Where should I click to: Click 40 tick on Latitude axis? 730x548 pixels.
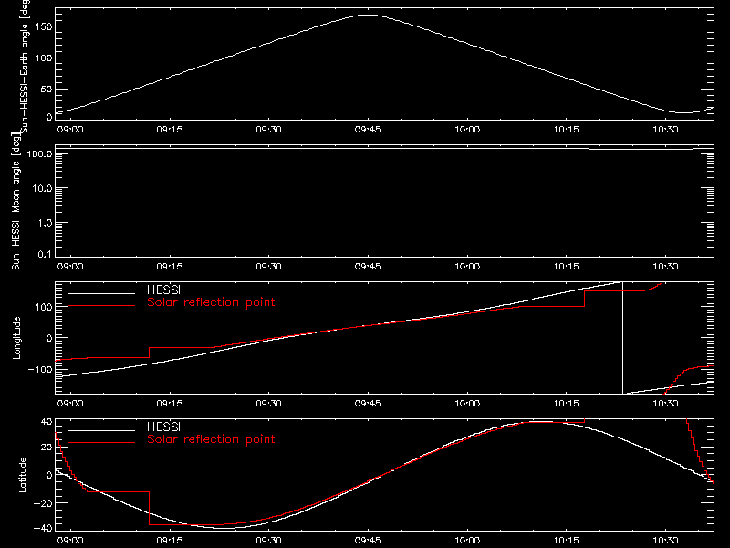pos(47,422)
